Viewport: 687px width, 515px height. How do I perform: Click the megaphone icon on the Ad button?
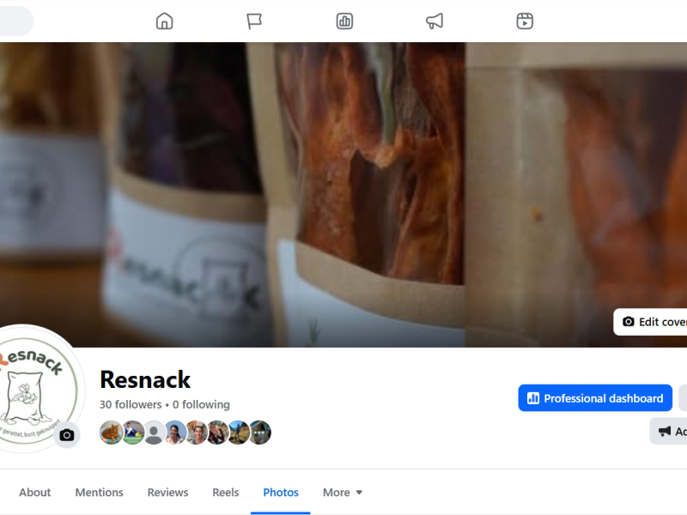click(x=663, y=431)
